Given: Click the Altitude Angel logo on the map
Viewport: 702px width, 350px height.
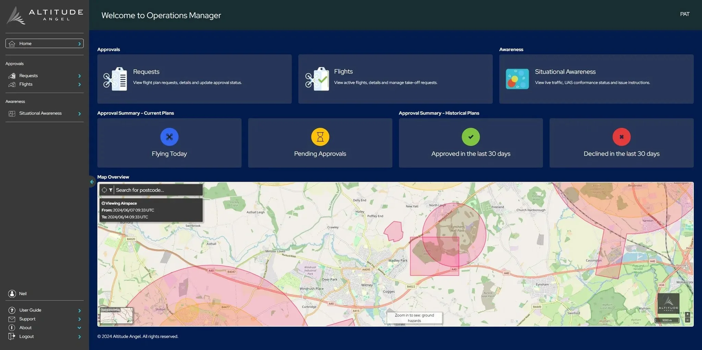Looking at the screenshot, I should click(668, 303).
